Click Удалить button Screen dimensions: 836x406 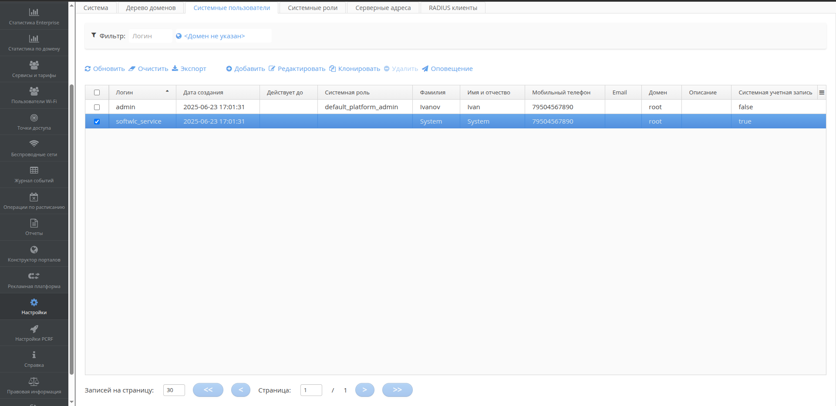tap(401, 69)
